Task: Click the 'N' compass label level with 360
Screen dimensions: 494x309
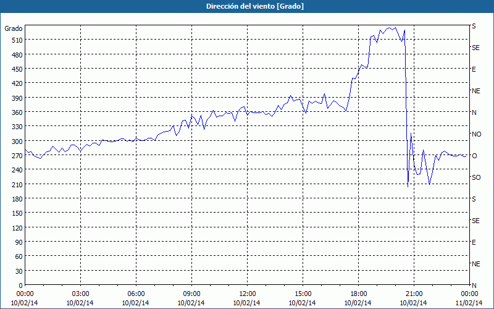Action: [474, 112]
